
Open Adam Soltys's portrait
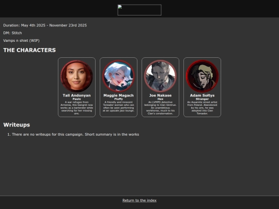[x=203, y=76]
